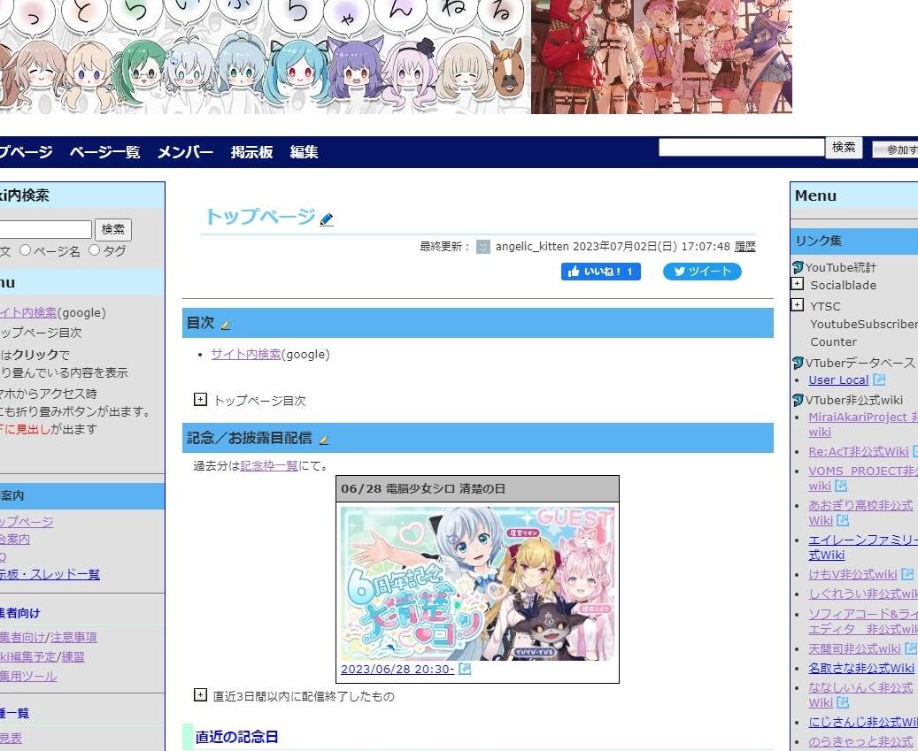
Task: Open ページ一覧 in the navigation bar
Action: pyautogui.click(x=104, y=152)
